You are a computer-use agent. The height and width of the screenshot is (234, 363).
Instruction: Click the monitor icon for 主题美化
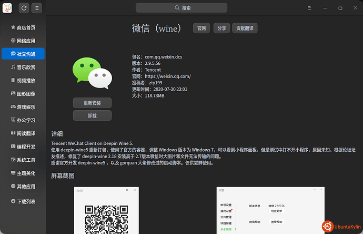coord(13,173)
